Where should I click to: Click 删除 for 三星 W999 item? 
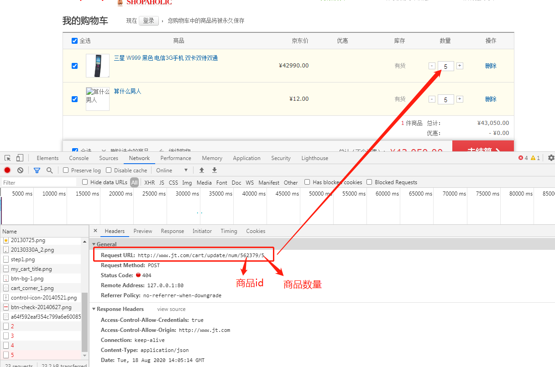491,66
